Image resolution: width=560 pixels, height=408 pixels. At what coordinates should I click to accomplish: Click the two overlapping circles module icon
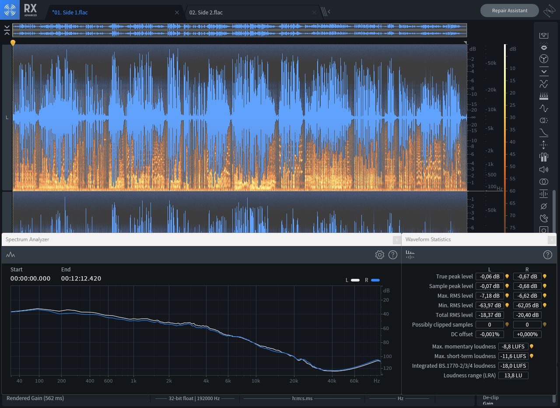coord(544,182)
